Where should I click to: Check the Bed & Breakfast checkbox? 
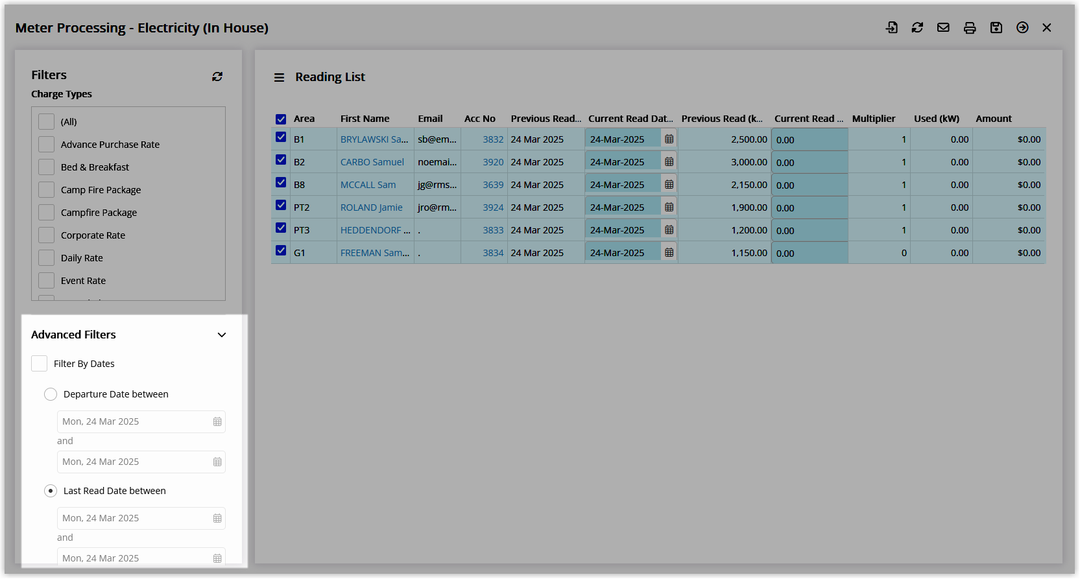tap(46, 167)
